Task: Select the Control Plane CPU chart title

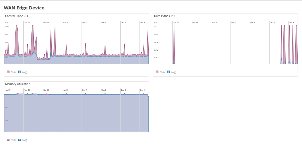Action: (17, 16)
